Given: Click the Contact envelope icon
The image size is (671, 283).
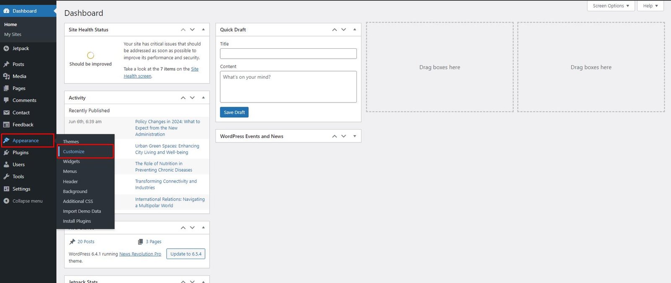Looking at the screenshot, I should click(6, 113).
